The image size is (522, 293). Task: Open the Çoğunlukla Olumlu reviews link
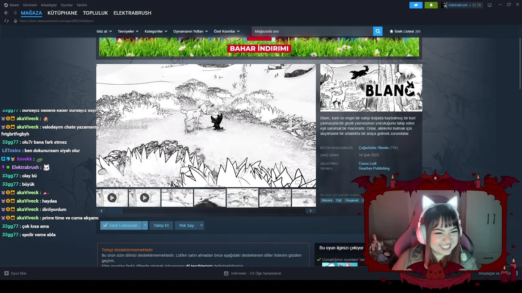tap(374, 148)
